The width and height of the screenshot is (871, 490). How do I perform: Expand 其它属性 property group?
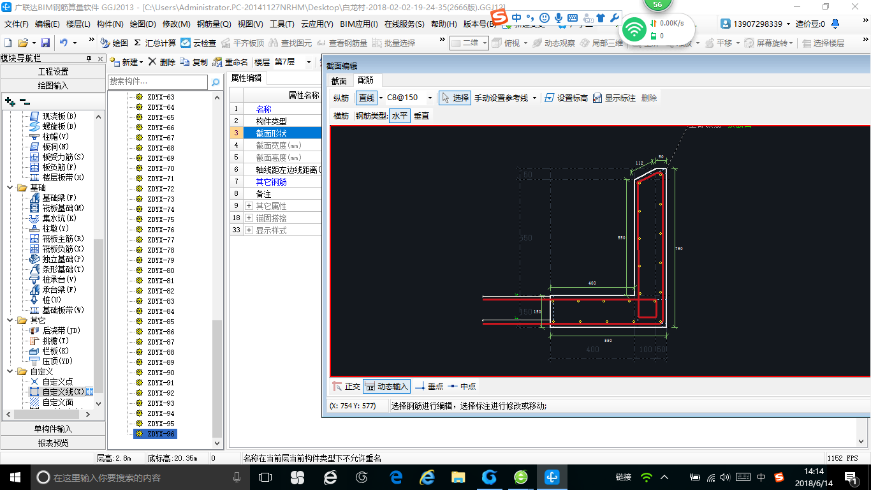[x=249, y=206]
